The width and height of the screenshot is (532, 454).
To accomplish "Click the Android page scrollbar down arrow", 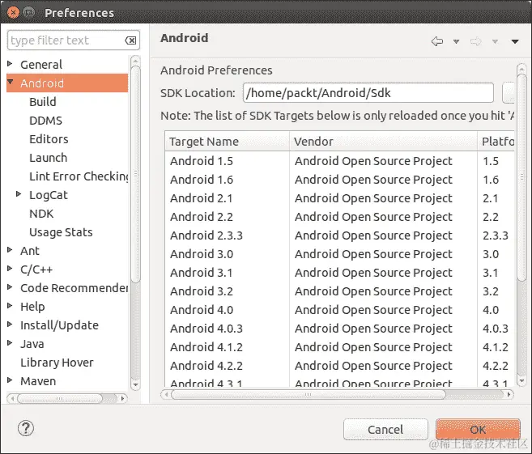I will pyautogui.click(x=521, y=381).
